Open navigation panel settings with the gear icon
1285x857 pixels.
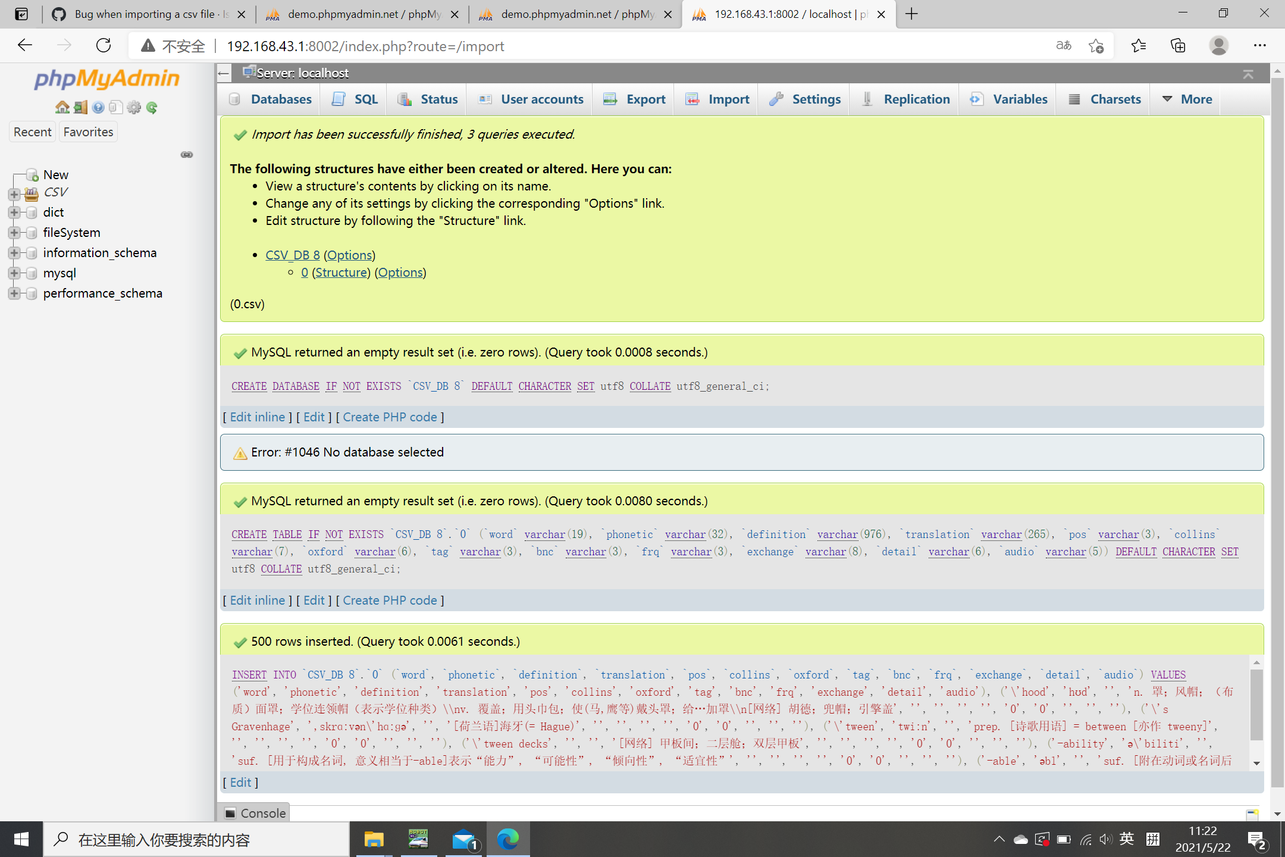tap(134, 107)
